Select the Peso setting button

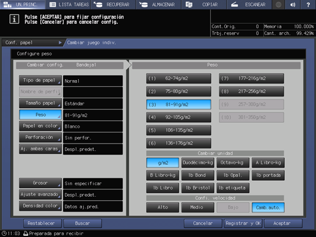pyautogui.click(x=40, y=115)
